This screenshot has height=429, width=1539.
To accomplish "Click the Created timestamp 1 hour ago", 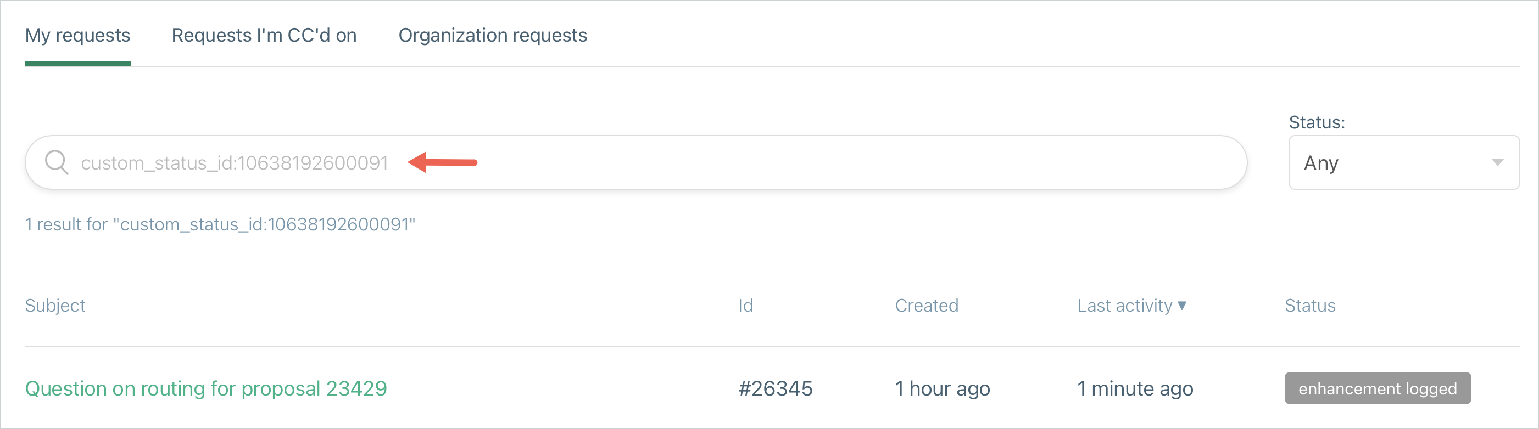I will pyautogui.click(x=942, y=388).
